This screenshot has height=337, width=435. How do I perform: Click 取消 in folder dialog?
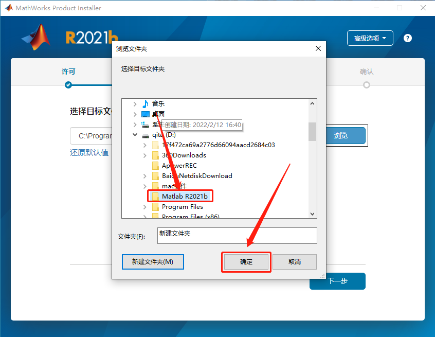point(294,262)
